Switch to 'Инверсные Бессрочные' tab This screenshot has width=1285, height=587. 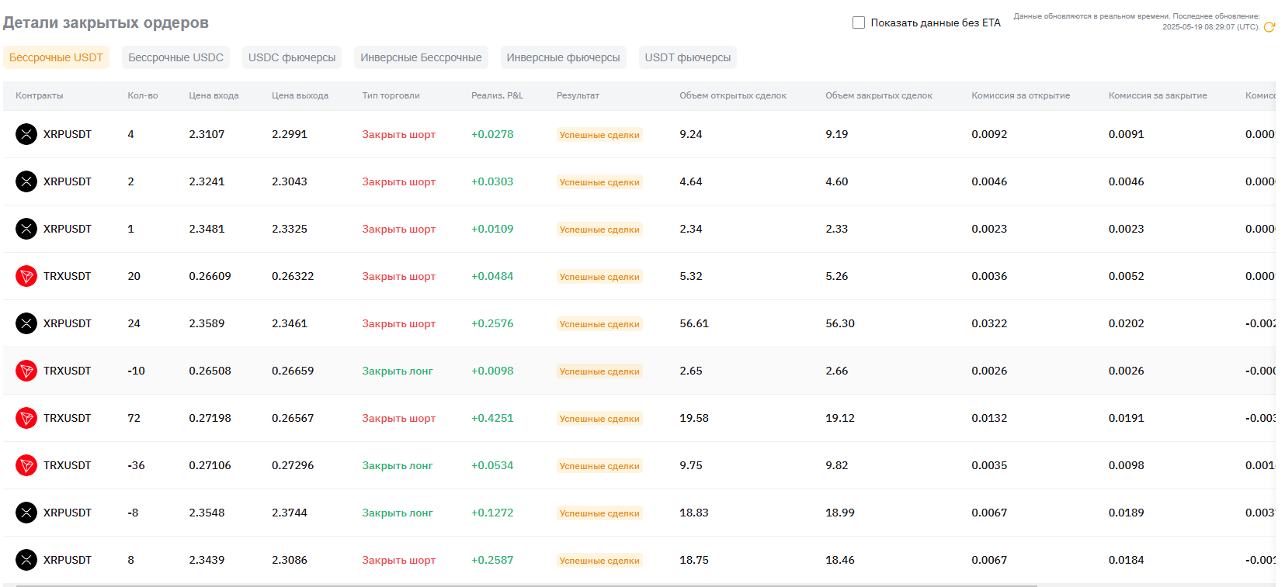pos(421,57)
